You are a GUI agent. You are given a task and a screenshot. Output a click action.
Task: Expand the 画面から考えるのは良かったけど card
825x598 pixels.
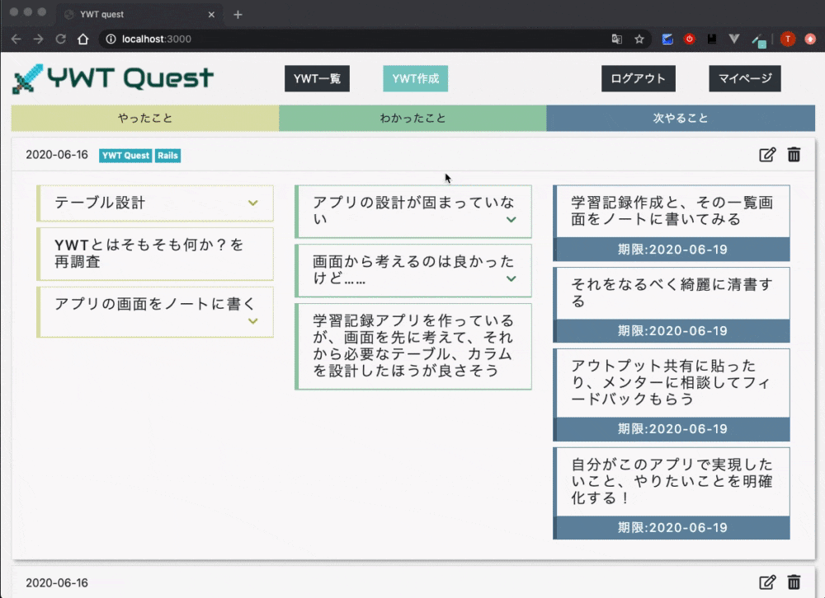[x=511, y=280]
